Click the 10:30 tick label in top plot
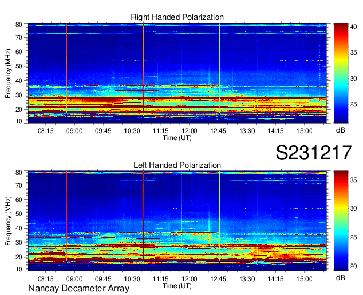 tap(132, 131)
